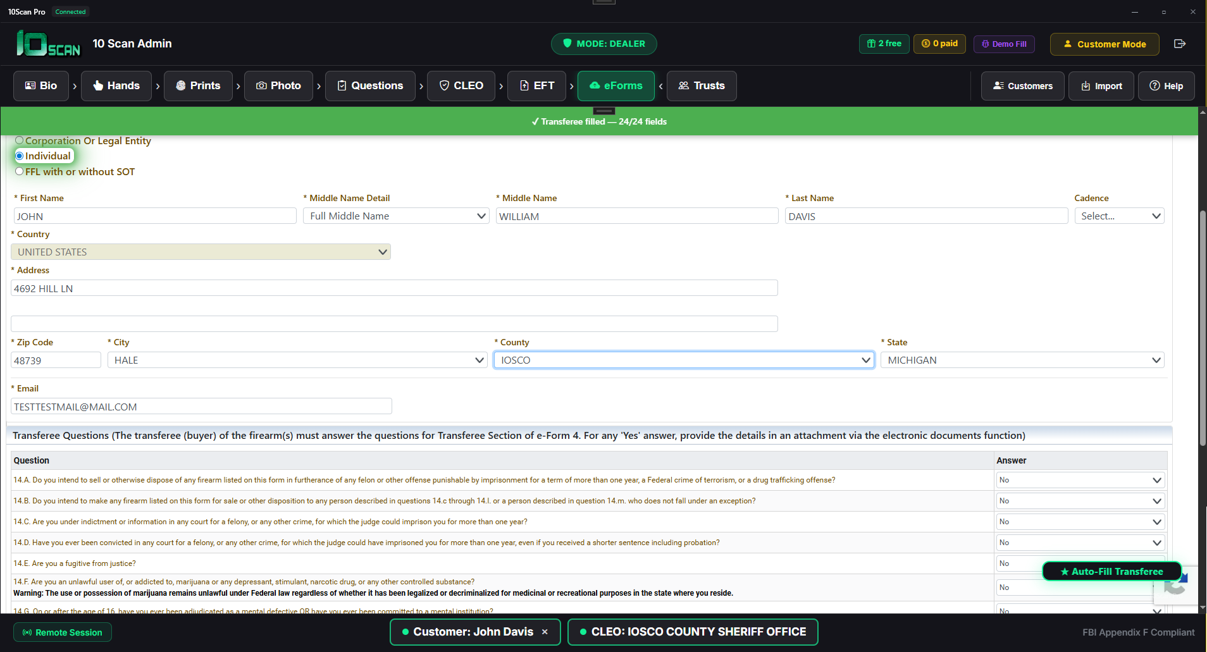Click the Zip Code field
1207x652 pixels.
[x=56, y=360]
